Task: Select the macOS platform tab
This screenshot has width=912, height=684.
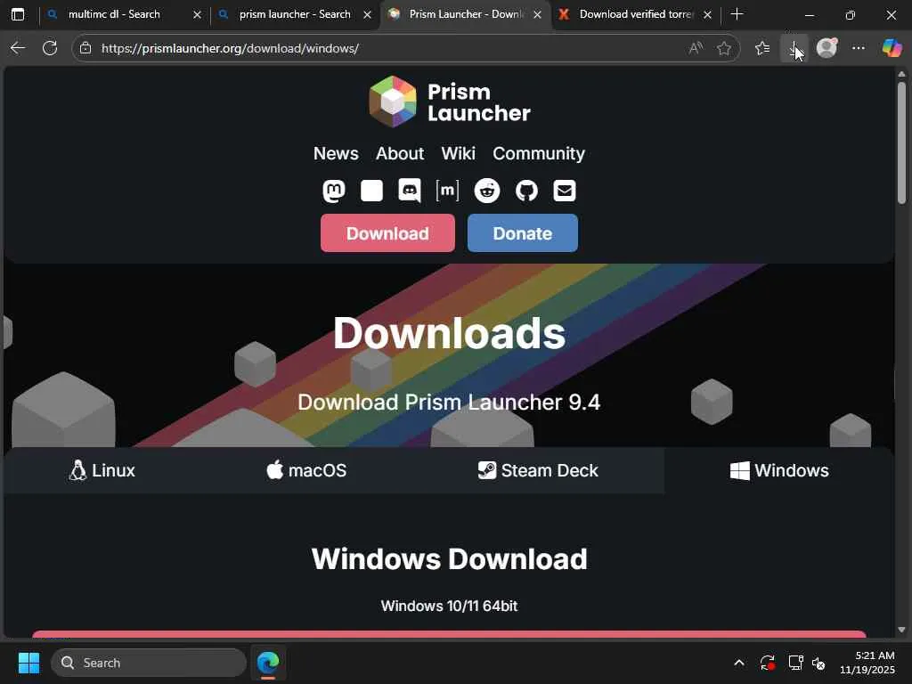Action: (306, 470)
